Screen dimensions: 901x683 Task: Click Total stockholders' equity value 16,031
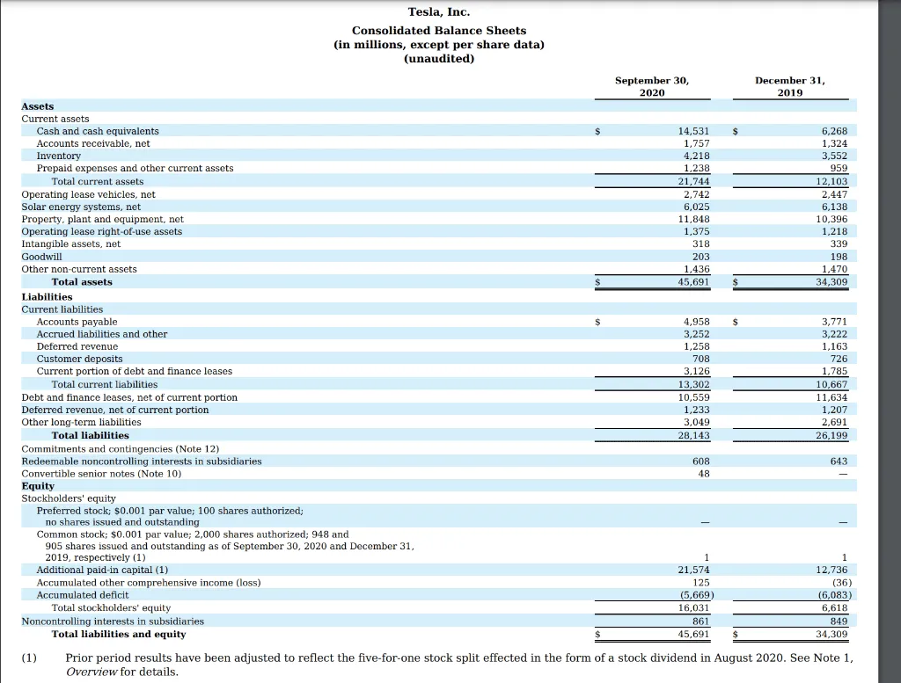(693, 607)
